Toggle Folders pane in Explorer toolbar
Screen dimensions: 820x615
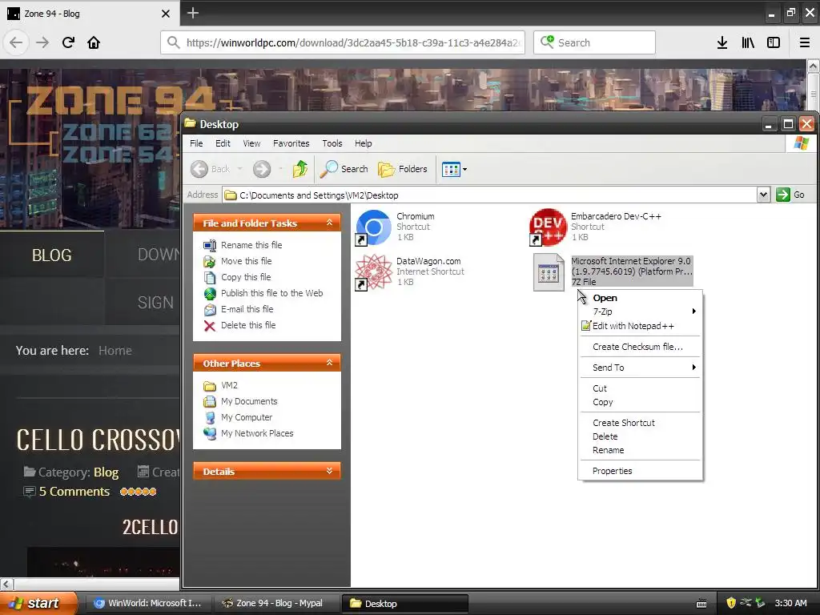point(403,169)
